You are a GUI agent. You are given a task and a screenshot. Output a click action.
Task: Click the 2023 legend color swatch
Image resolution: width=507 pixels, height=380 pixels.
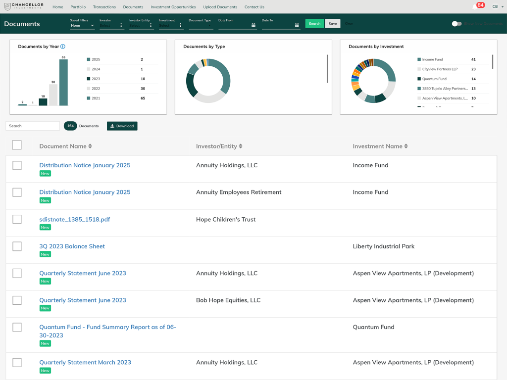[x=89, y=79]
